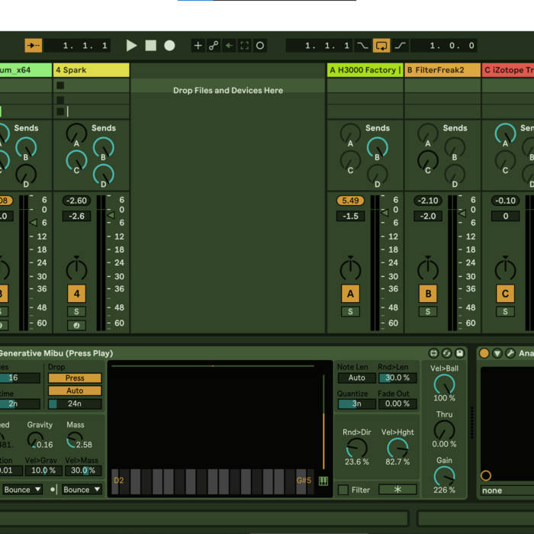Screen dimensions: 534x534
Task: Arm the Arrangement Record button
Action: pos(169,46)
